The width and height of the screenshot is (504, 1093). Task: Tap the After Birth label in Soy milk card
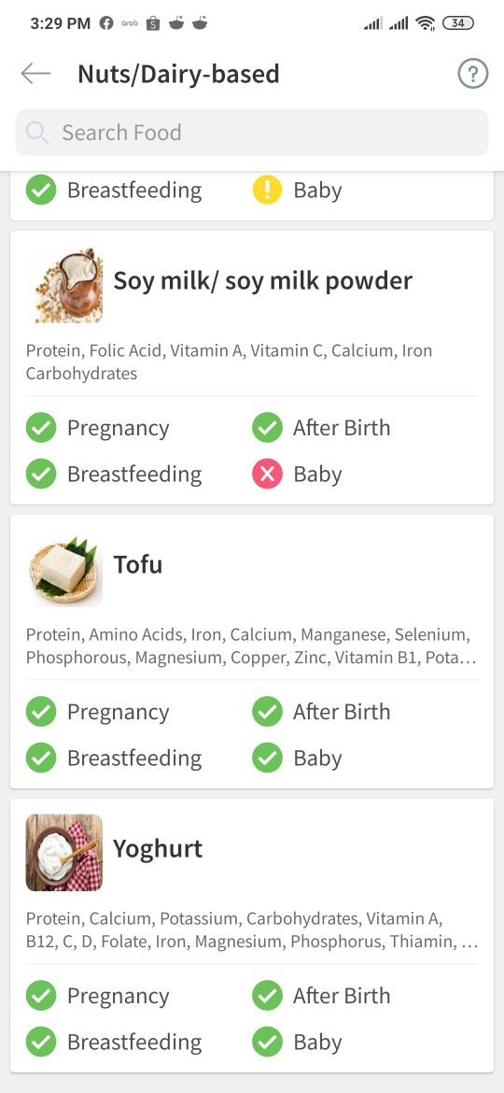tap(341, 428)
